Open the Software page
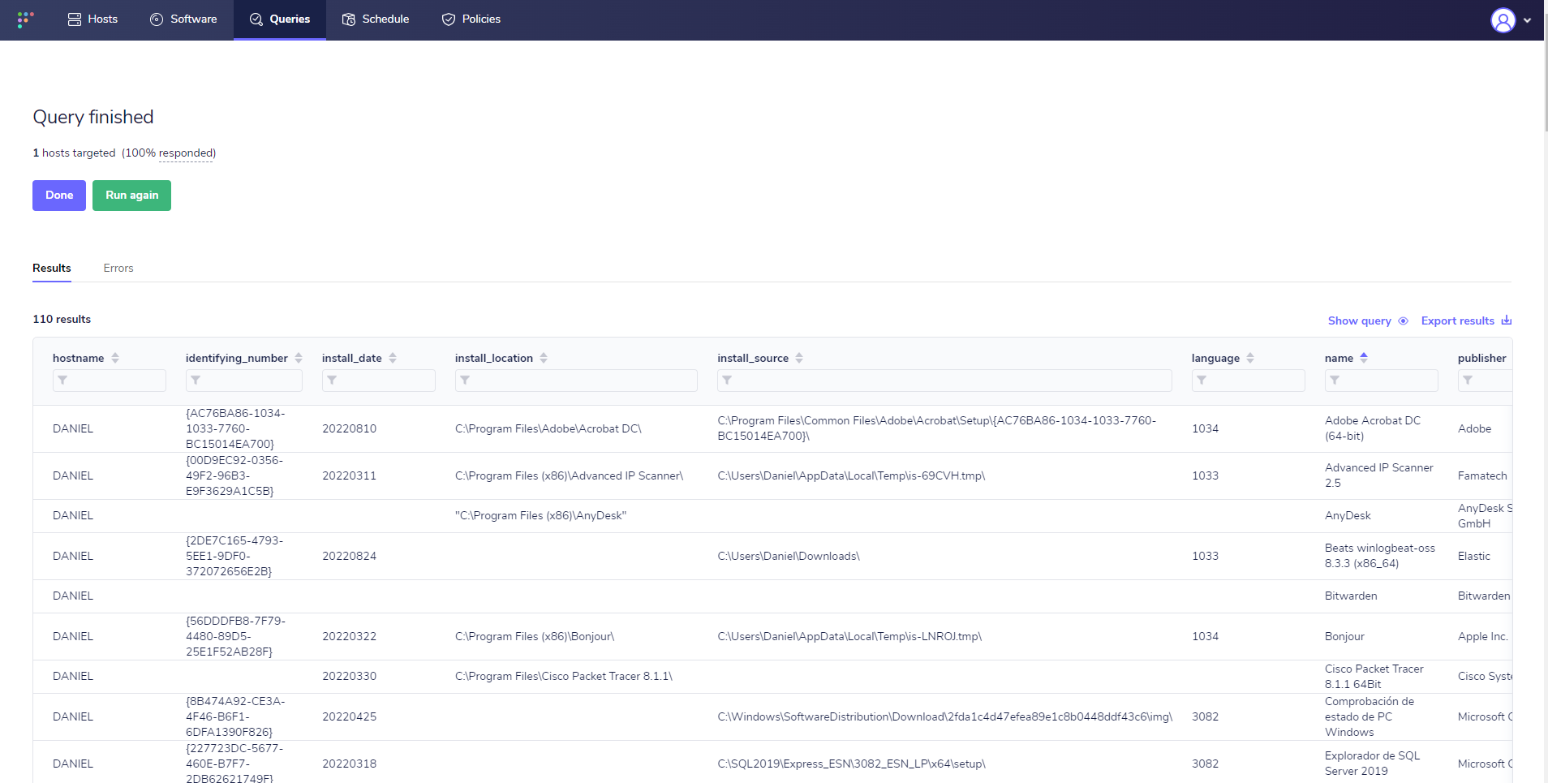Screen dimensions: 1548x783 coord(183,19)
